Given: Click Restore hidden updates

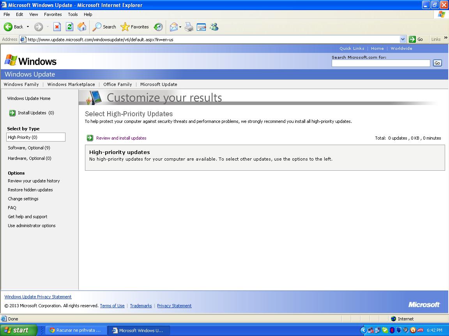Looking at the screenshot, I should point(30,190).
